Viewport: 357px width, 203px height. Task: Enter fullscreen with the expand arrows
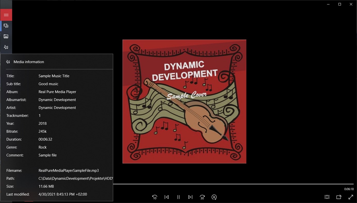(x=351, y=197)
